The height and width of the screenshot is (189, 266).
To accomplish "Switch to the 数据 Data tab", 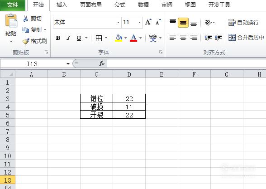I will tap(143, 5).
